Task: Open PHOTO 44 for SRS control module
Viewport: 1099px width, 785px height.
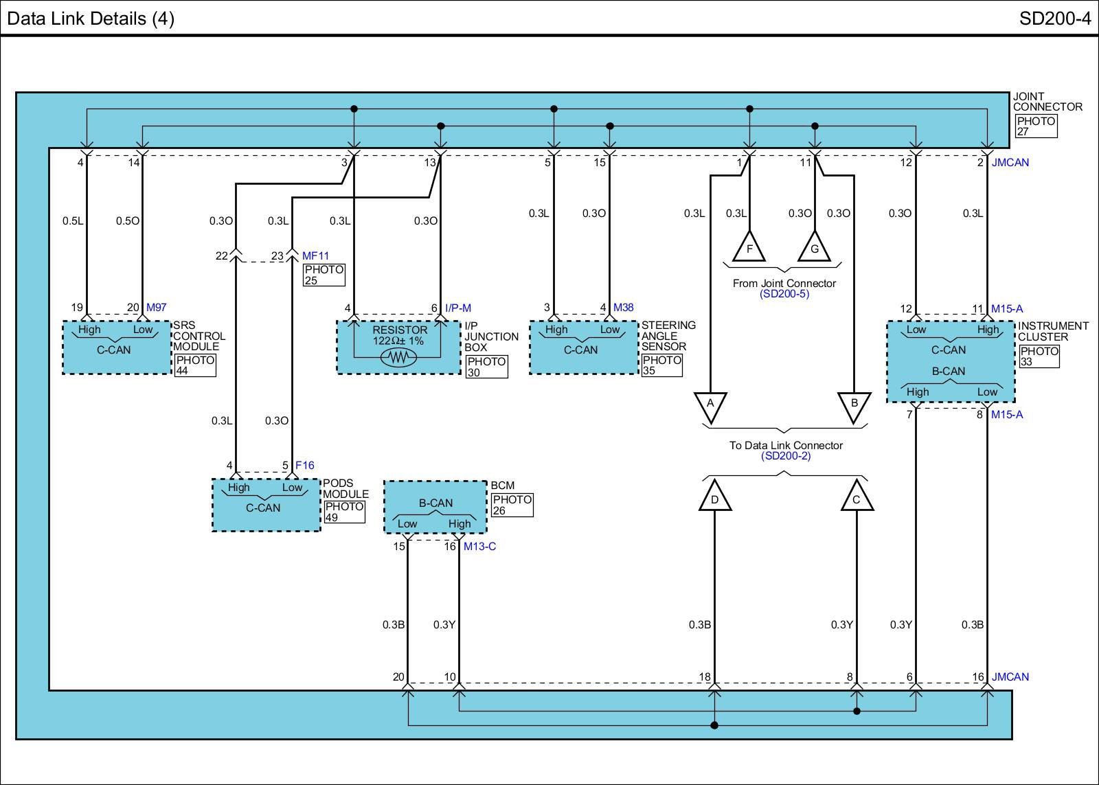Action: 195,365
